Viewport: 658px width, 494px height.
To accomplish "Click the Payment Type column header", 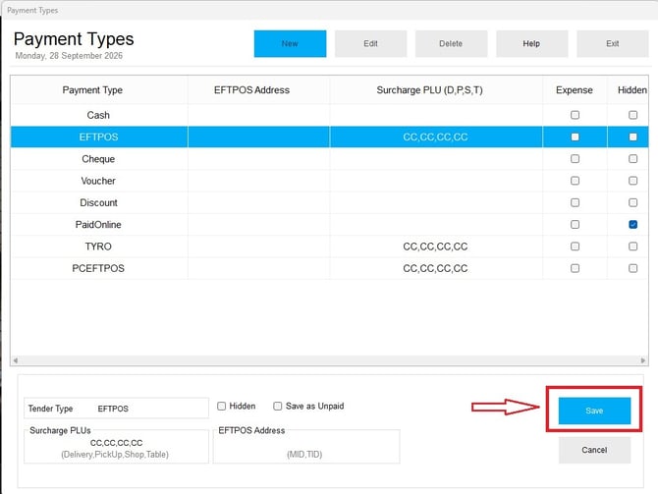I will point(99,89).
